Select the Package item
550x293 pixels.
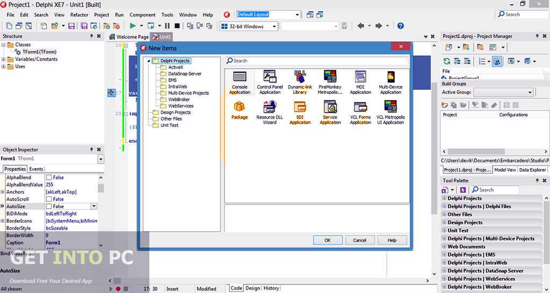pos(240,110)
